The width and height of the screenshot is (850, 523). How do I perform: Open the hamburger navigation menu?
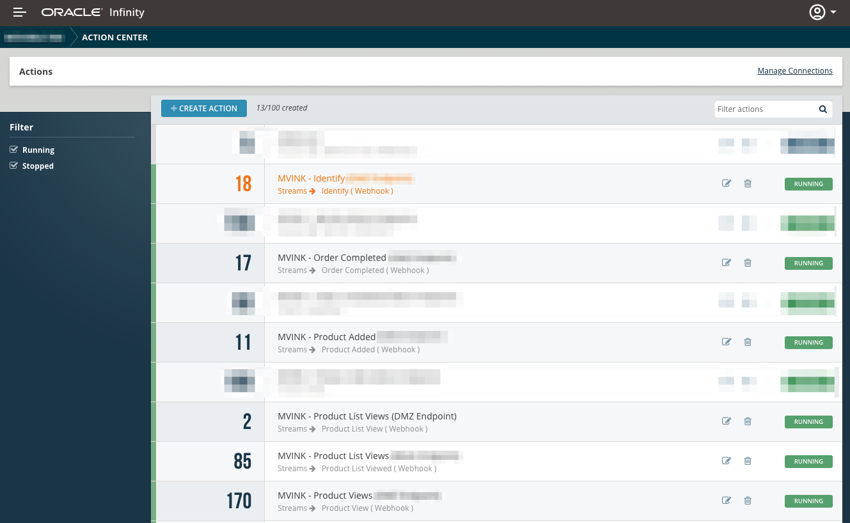[x=20, y=12]
